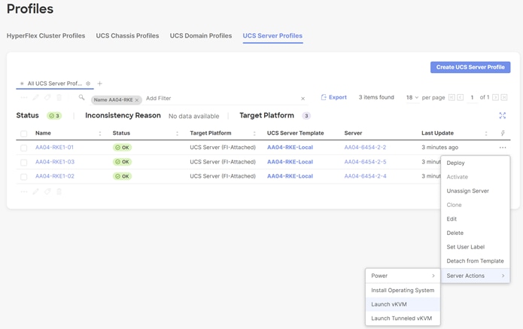Open AA04-RKE-Local template in AA04-RKE1-01 row
This screenshot has height=329, width=523.
click(x=290, y=147)
